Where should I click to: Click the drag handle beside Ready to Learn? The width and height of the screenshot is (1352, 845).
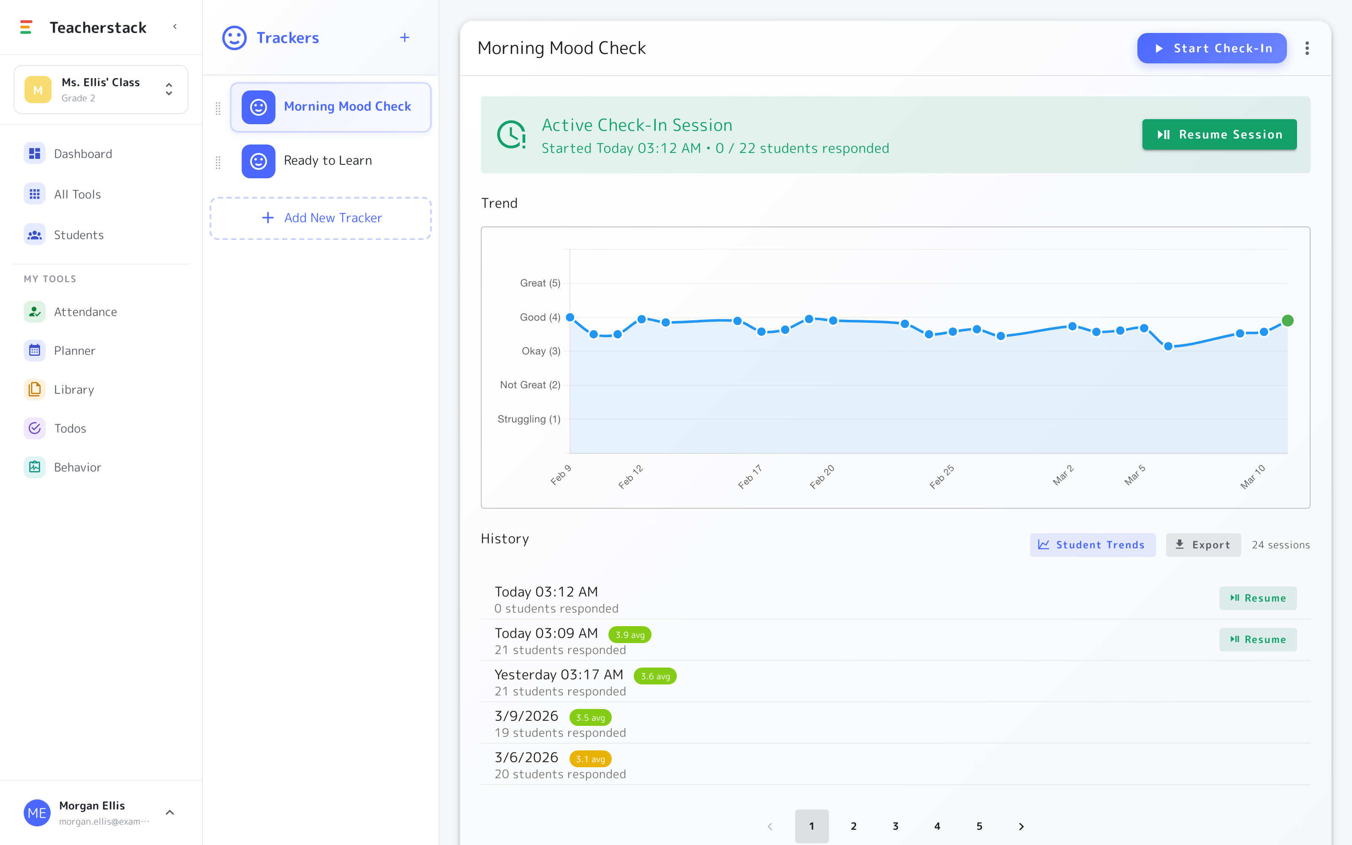tap(218, 162)
